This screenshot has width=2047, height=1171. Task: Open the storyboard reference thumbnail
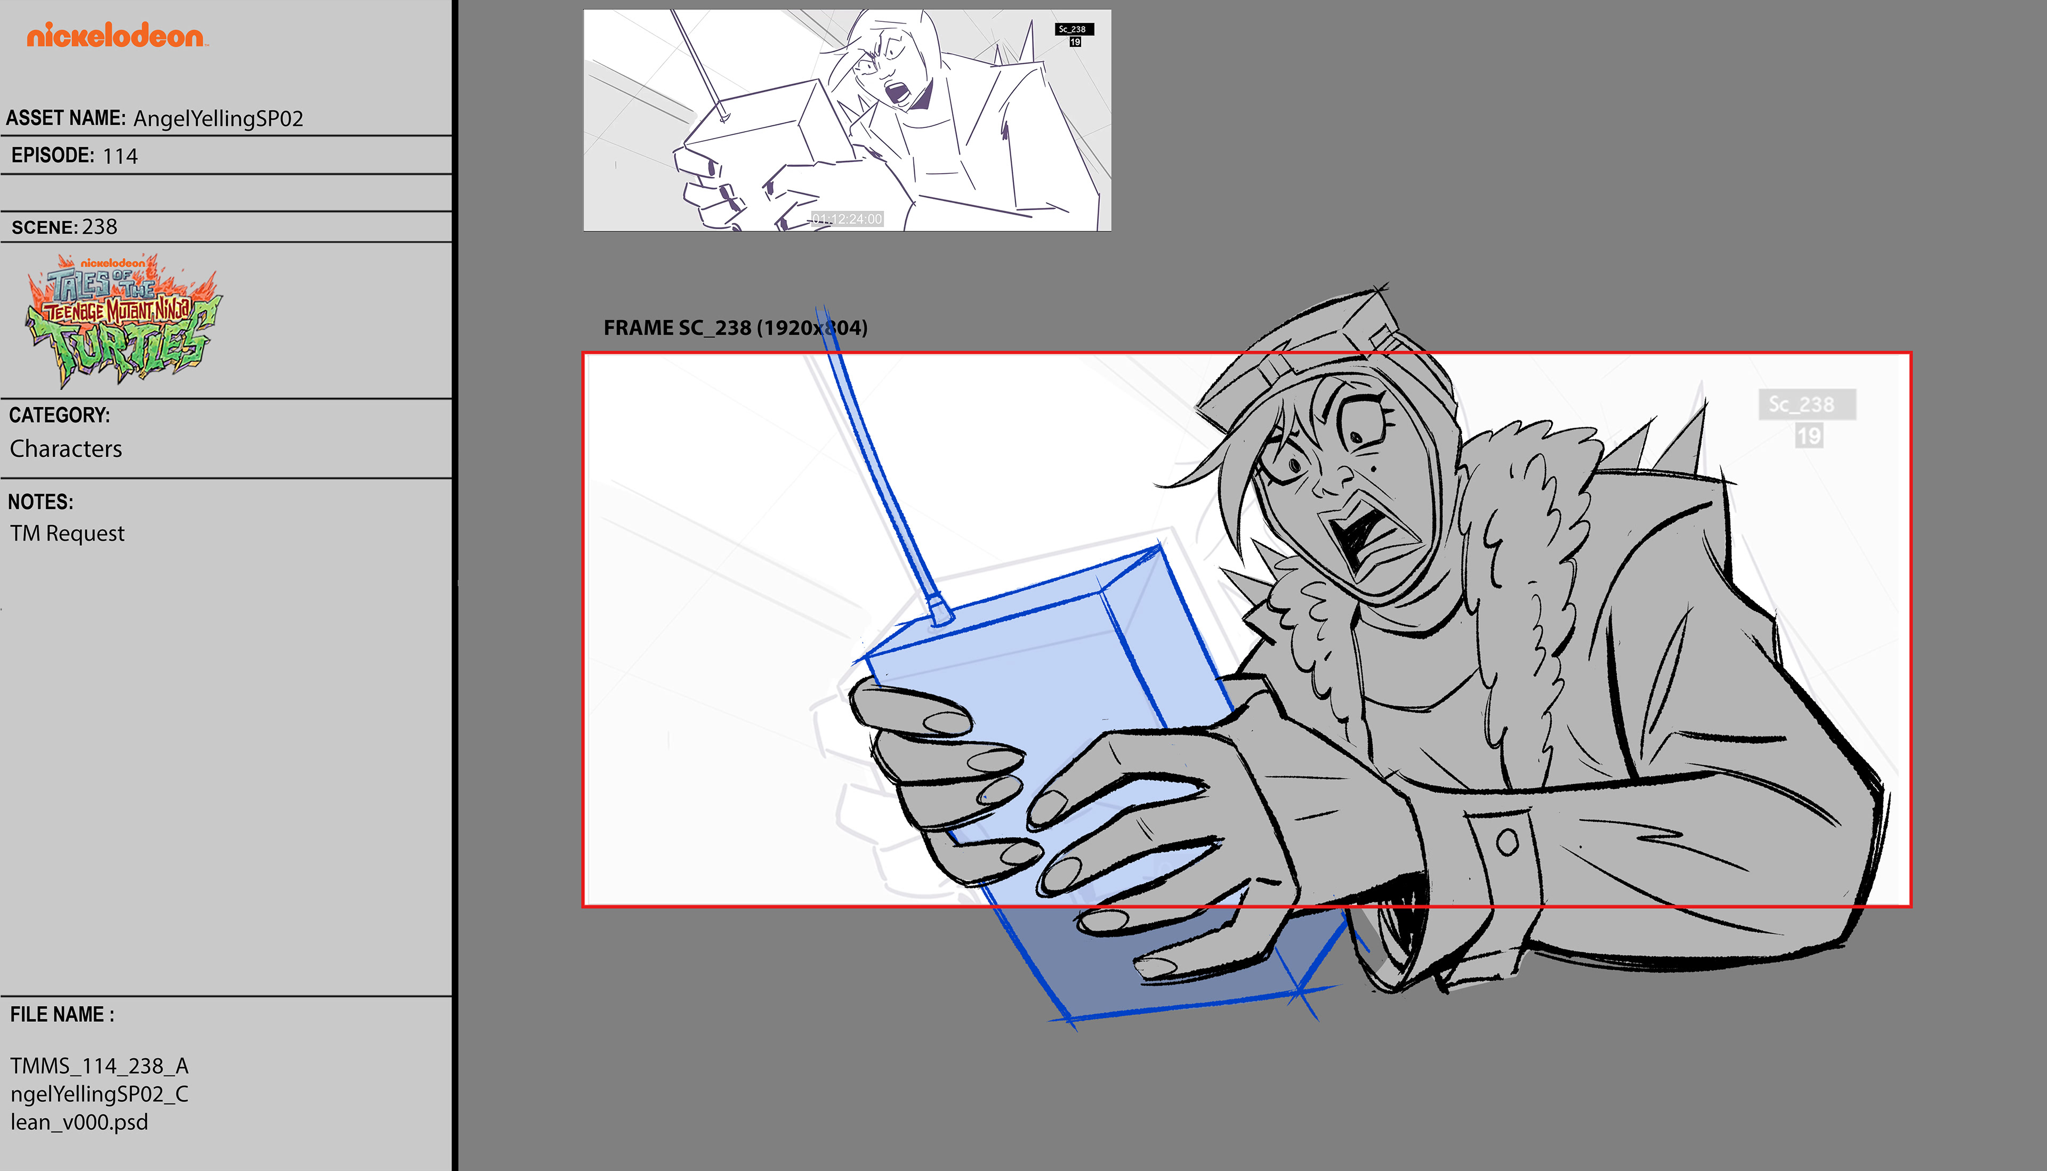click(x=847, y=120)
